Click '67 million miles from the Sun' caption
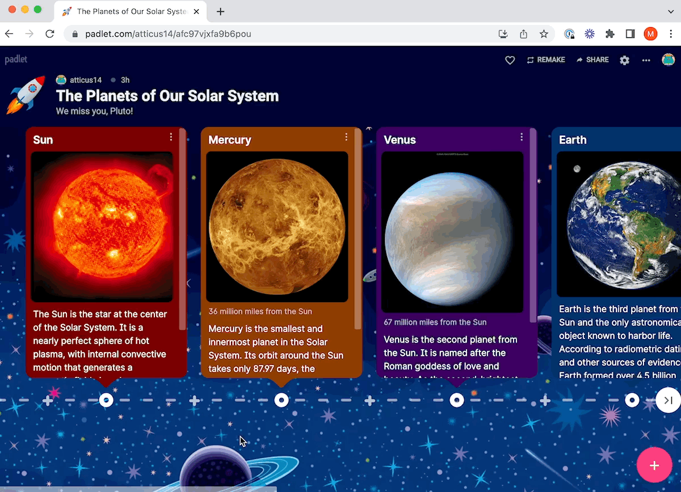Image resolution: width=681 pixels, height=492 pixels. (x=435, y=322)
